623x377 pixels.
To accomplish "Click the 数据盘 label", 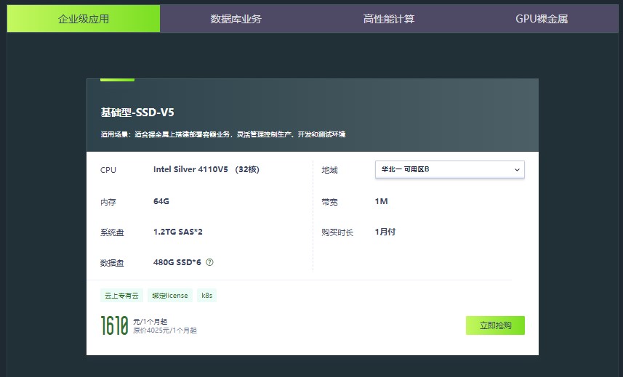I will click(x=112, y=263).
